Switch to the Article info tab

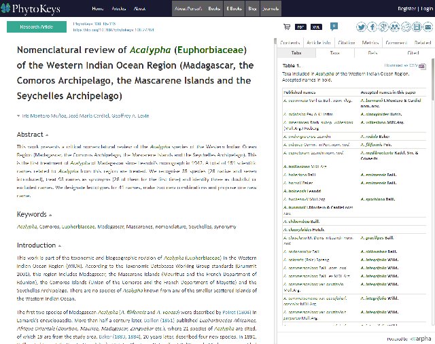319,43
